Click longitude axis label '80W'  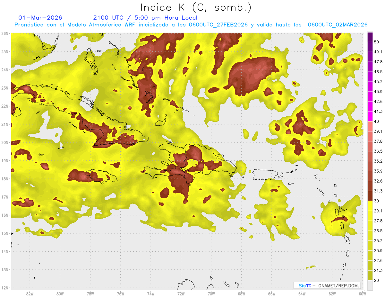click(x=60, y=294)
